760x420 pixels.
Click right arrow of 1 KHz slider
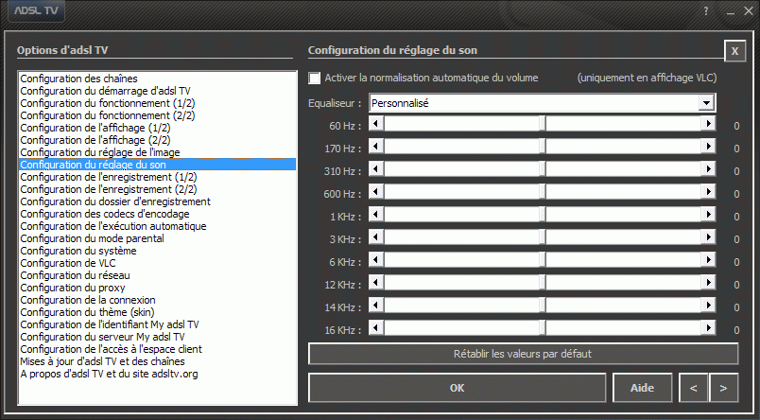(x=708, y=215)
